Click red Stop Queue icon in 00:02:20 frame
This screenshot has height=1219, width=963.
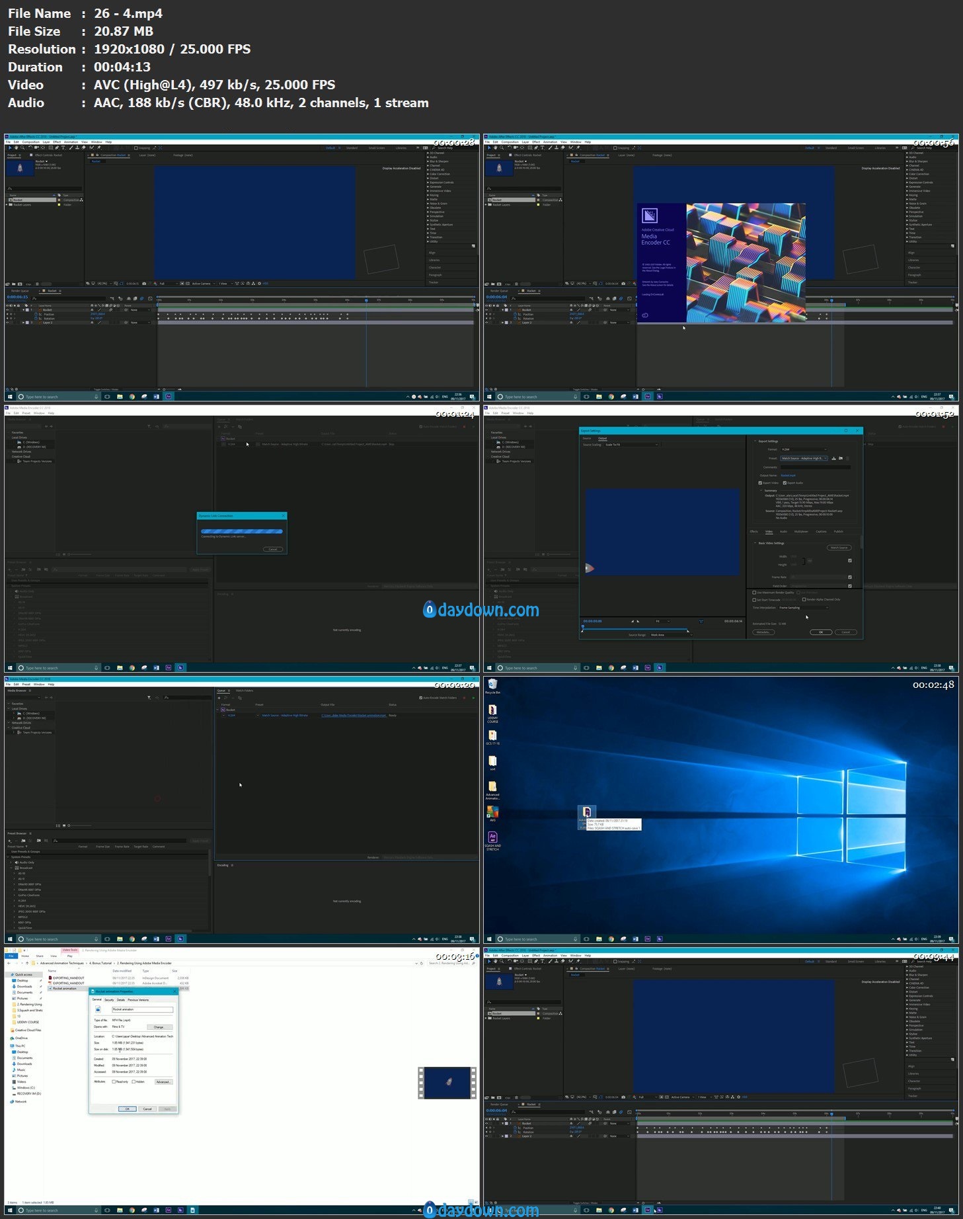point(464,698)
